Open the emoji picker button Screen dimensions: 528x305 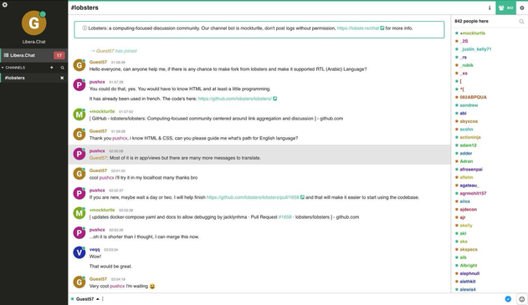(521, 299)
